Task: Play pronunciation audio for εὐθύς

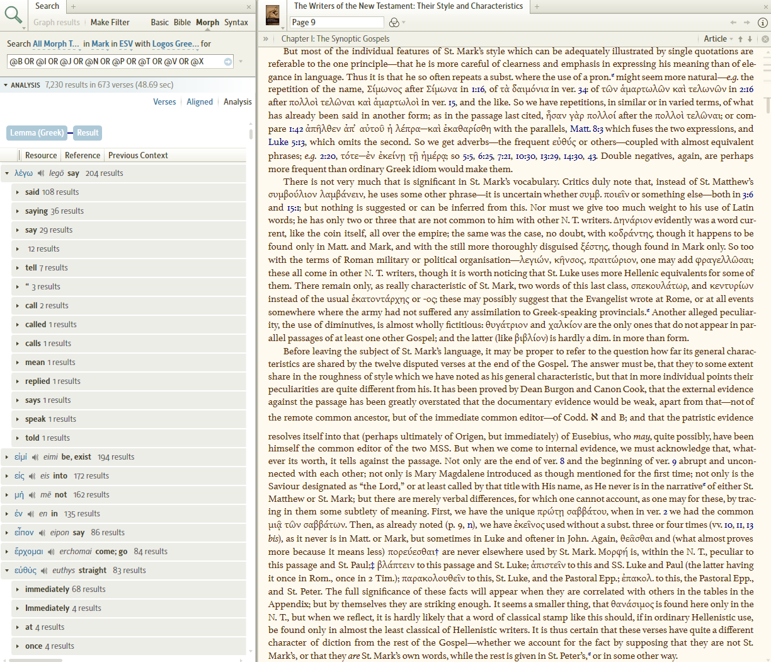Action: pos(45,571)
